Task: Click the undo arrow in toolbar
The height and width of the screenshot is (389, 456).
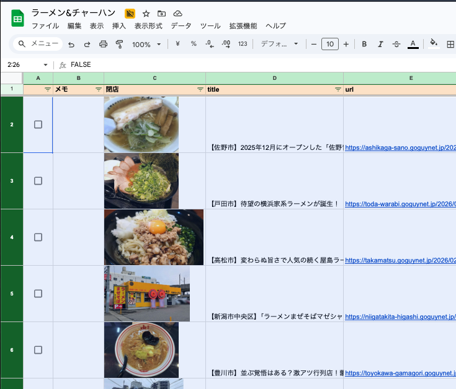Action: [71, 44]
